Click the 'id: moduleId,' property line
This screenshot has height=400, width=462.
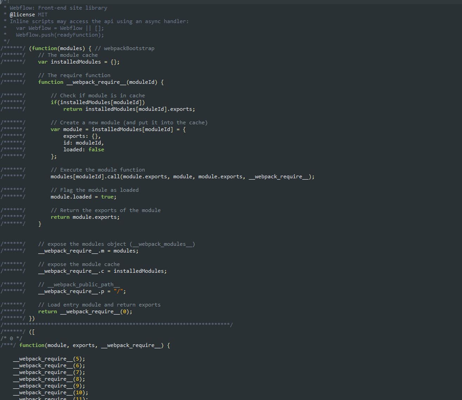tap(83, 143)
